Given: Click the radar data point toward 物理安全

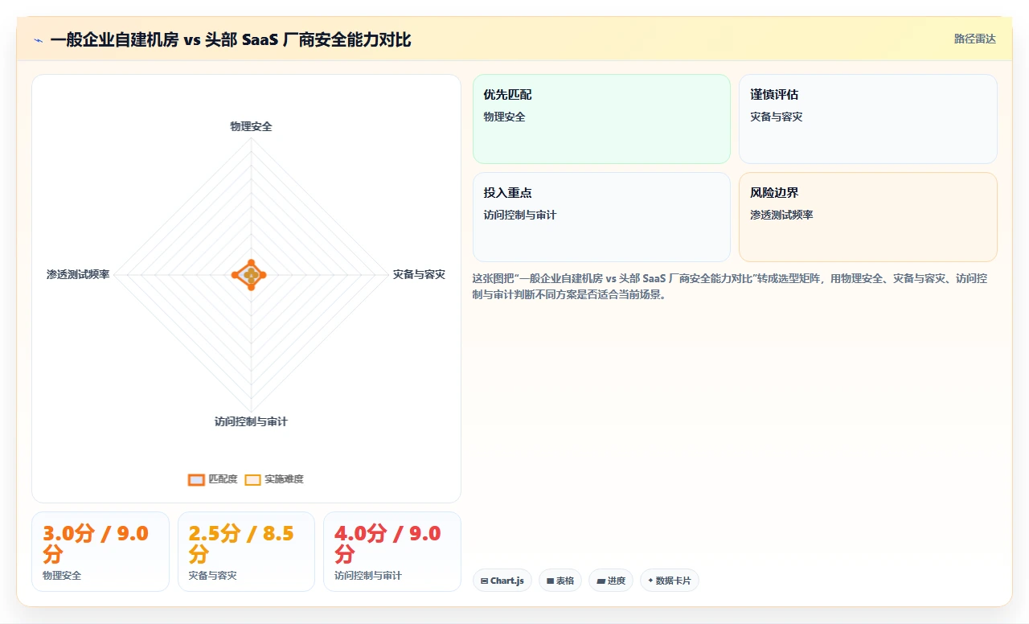Looking at the screenshot, I should point(251,263).
